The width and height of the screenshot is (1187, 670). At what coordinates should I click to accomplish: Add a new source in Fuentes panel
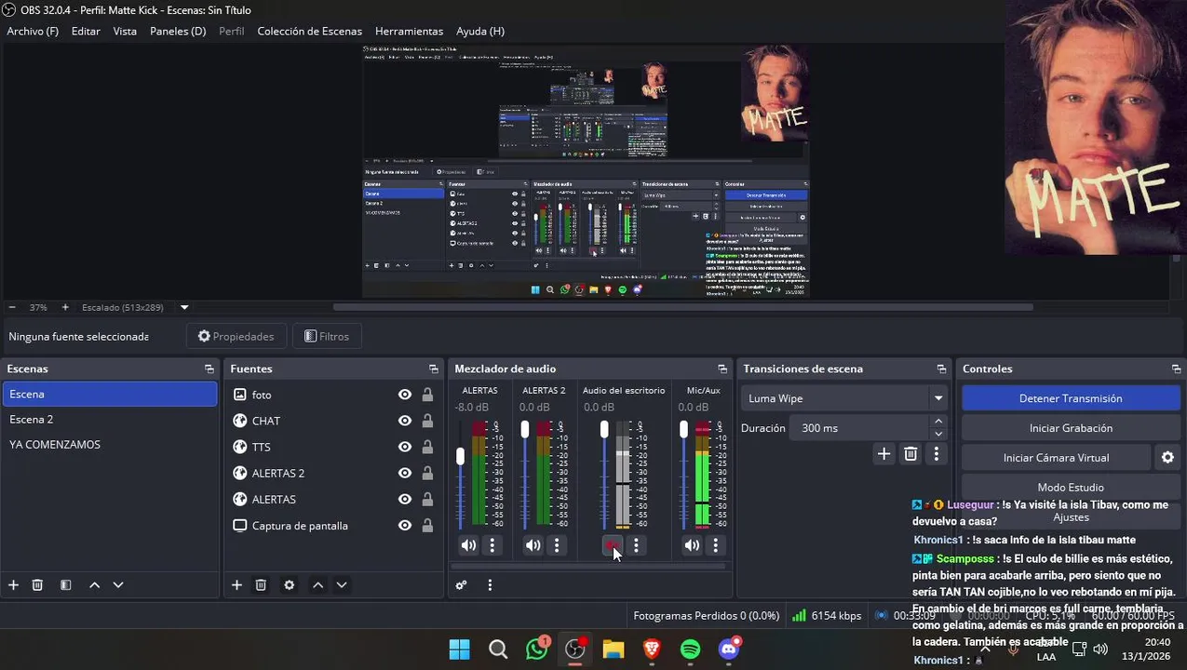[x=236, y=585]
